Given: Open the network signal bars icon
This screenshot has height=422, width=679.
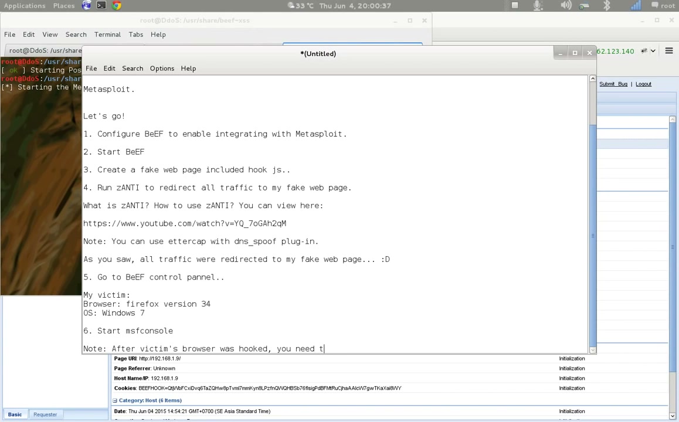Looking at the screenshot, I should point(635,5).
